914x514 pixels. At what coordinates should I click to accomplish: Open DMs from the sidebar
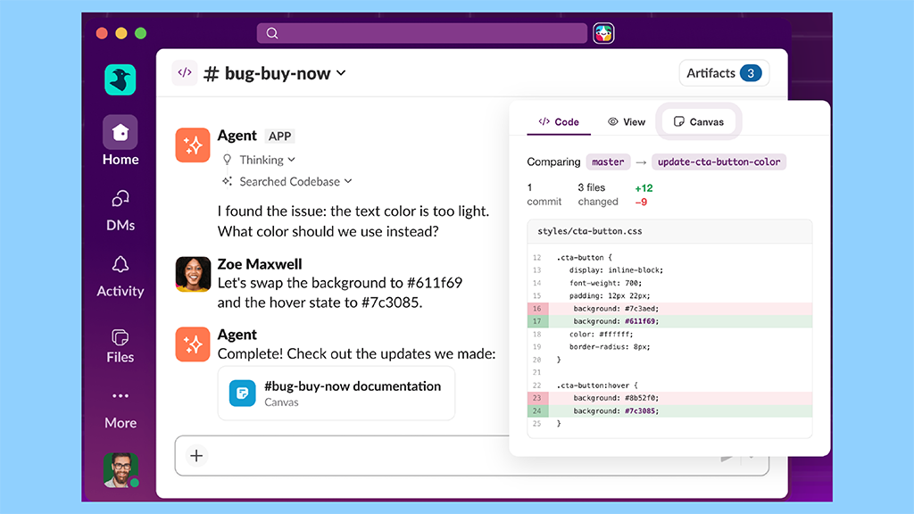[120, 211]
